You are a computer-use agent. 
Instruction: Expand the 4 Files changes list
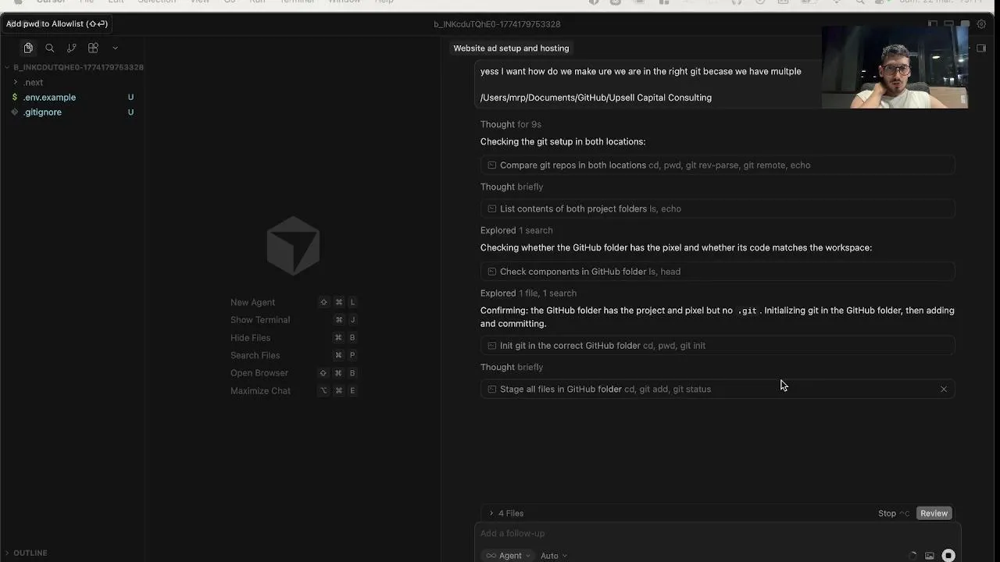pyautogui.click(x=509, y=513)
